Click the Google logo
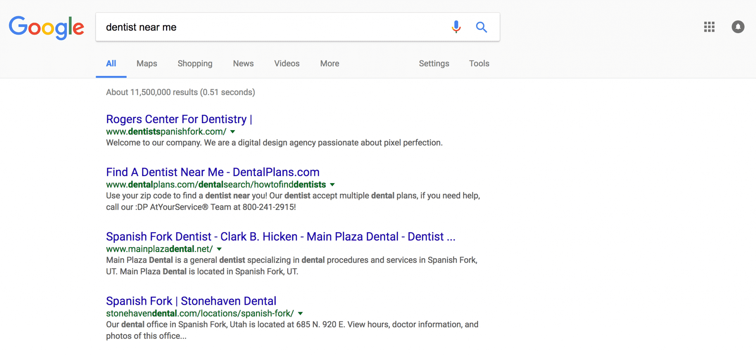Image resolution: width=756 pixels, height=356 pixels. [47, 27]
